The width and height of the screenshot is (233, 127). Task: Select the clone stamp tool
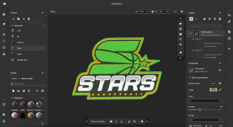[x=4, y=54]
